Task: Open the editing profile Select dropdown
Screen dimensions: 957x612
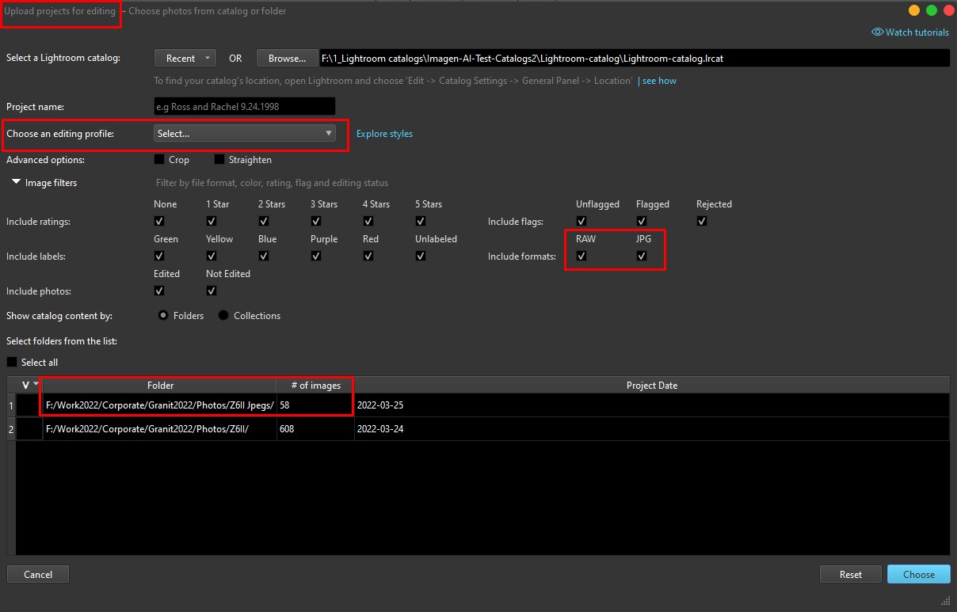Action: pyautogui.click(x=245, y=134)
